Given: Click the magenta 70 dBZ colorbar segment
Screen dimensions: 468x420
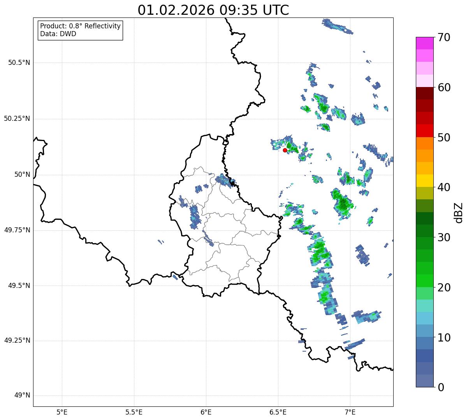Looking at the screenshot, I should [x=425, y=43].
